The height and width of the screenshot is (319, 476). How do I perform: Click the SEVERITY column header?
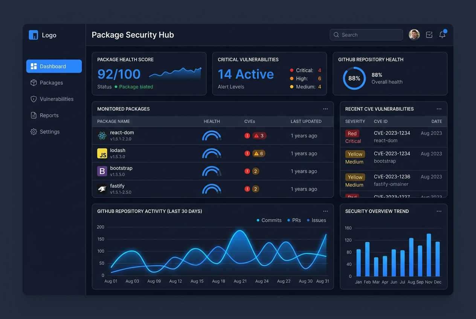coord(355,122)
